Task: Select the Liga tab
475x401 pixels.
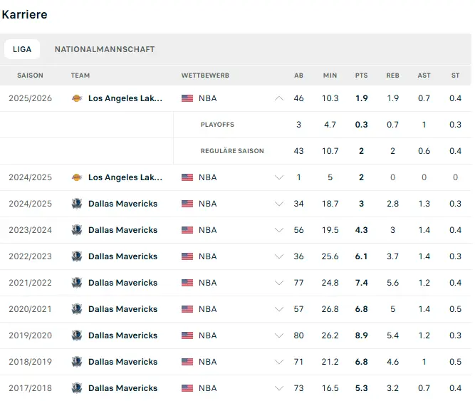Action: coord(22,49)
